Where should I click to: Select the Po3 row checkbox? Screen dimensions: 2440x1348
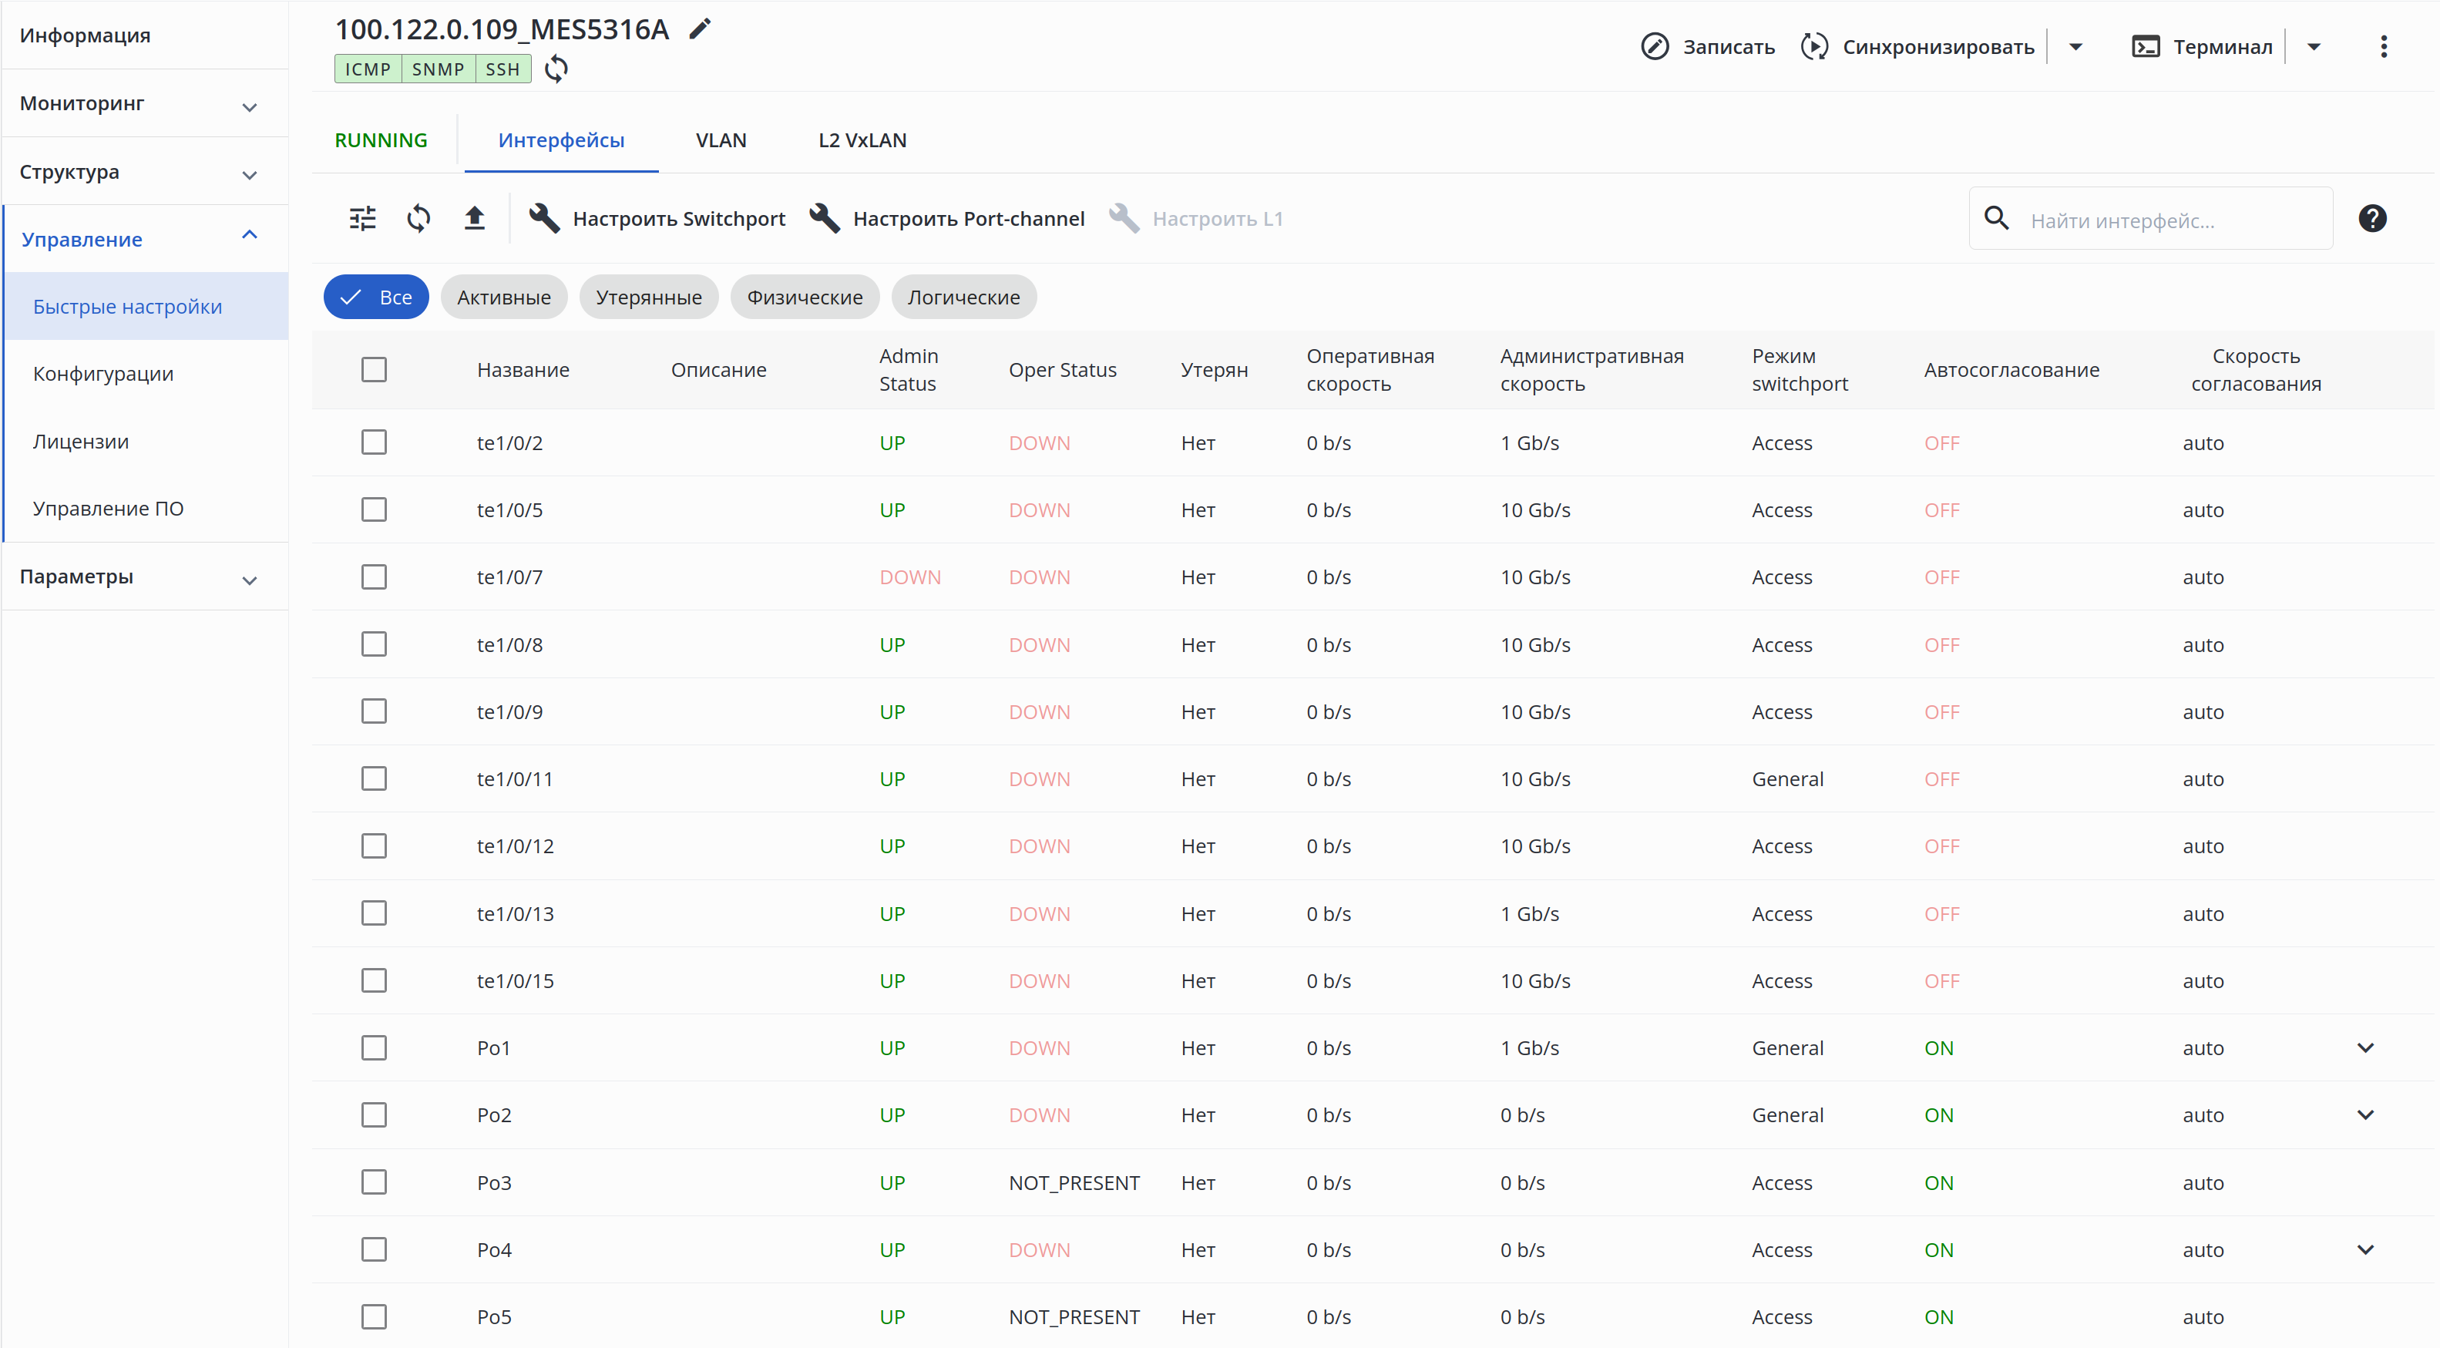click(x=374, y=1182)
